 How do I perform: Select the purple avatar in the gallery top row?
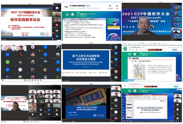coord(33,47)
